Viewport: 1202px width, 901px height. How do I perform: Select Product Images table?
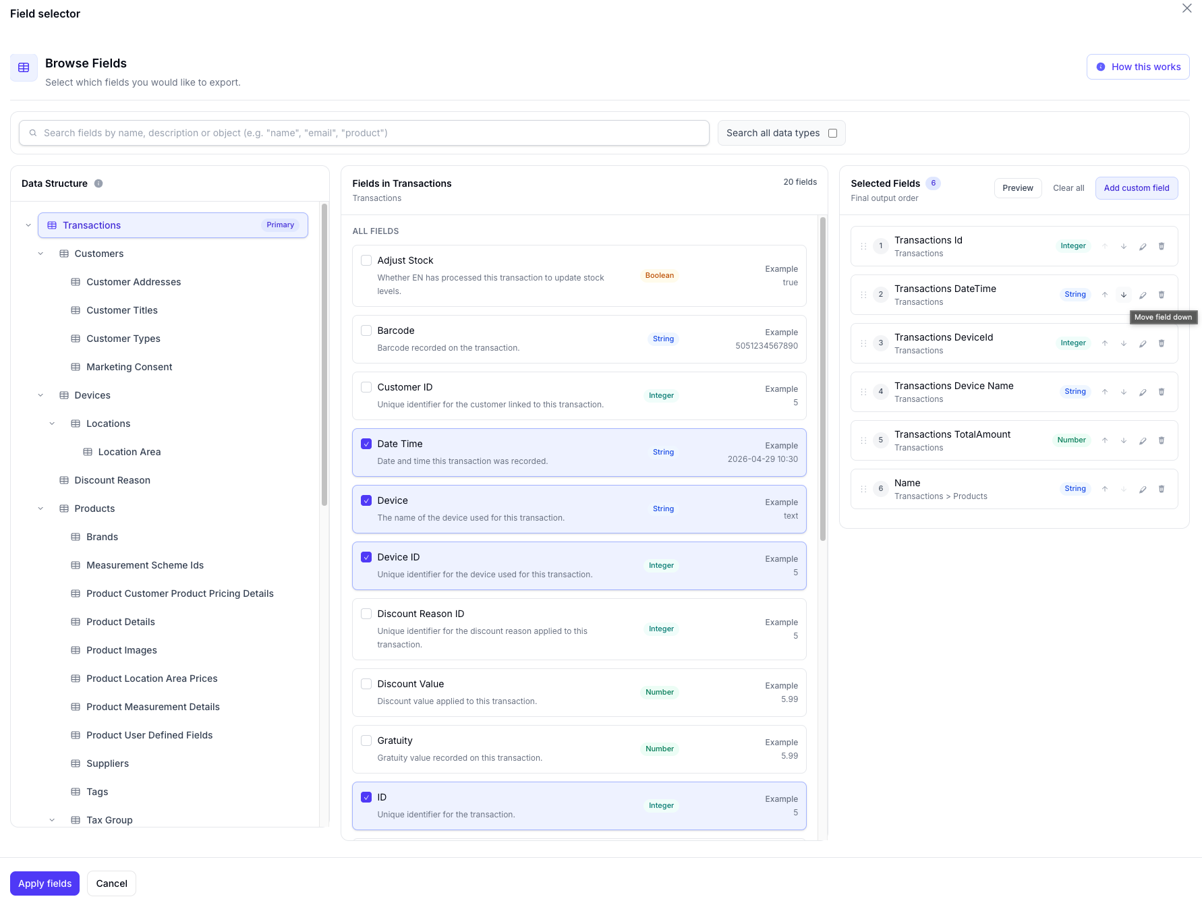pyautogui.click(x=121, y=650)
